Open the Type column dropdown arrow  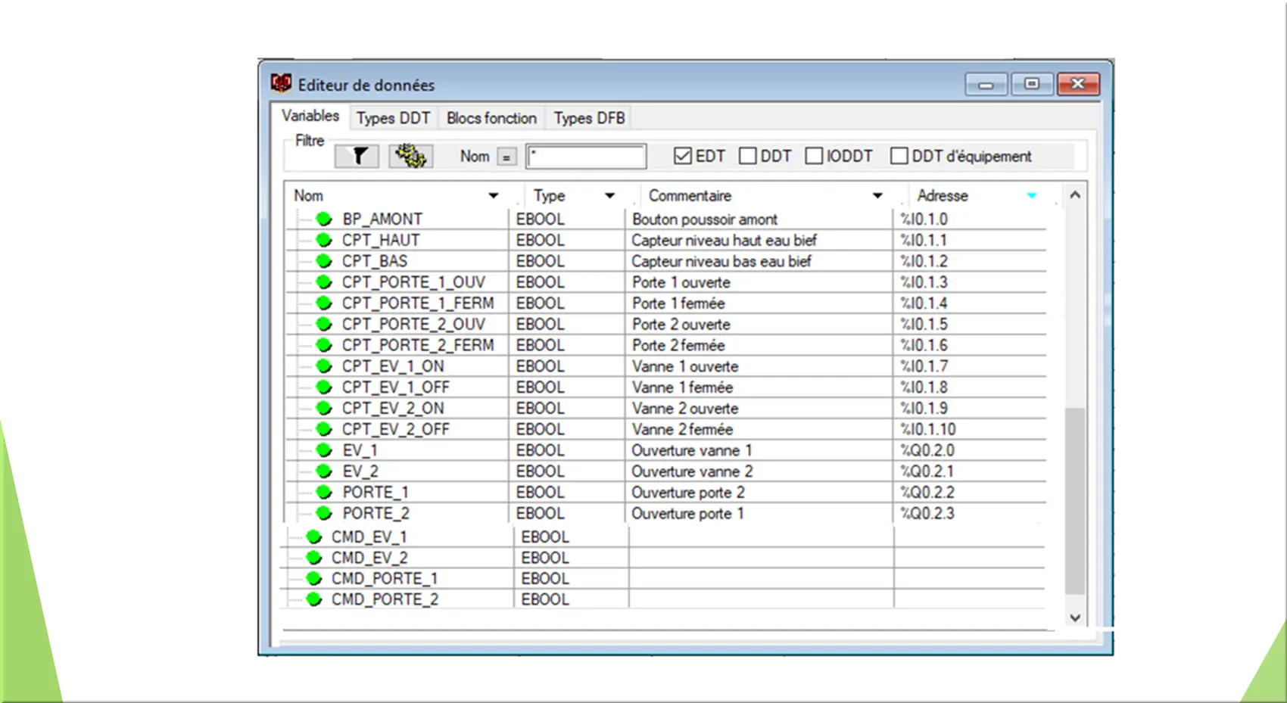pyautogui.click(x=609, y=196)
